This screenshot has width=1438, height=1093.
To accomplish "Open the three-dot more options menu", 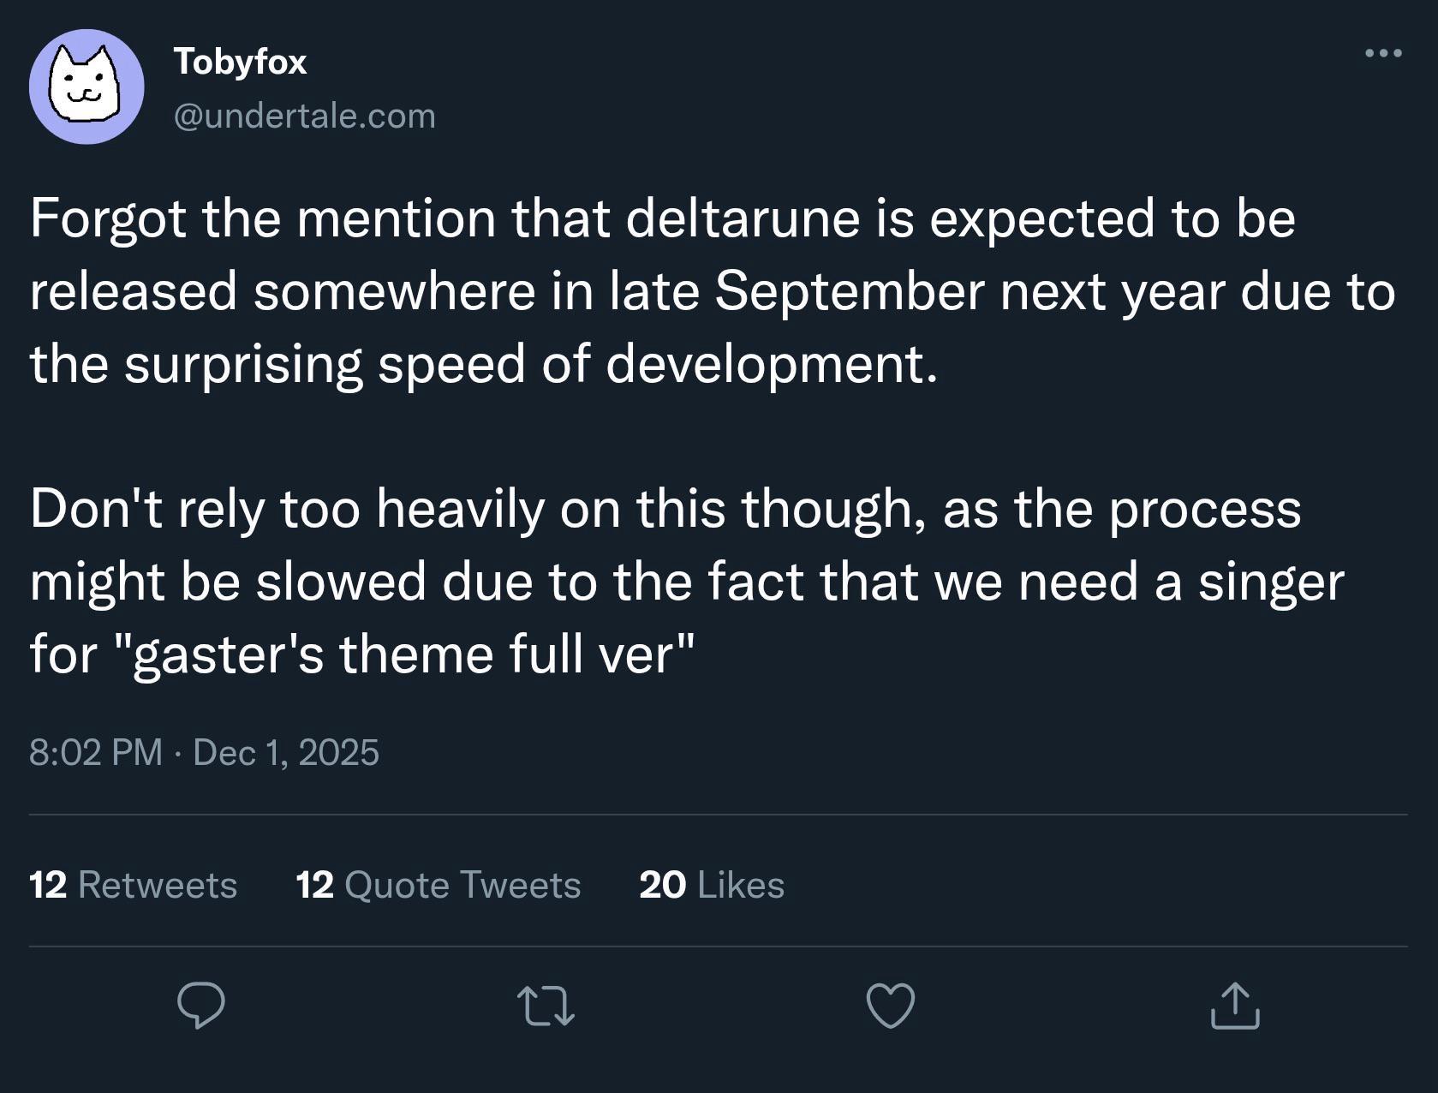I will click(x=1383, y=53).
